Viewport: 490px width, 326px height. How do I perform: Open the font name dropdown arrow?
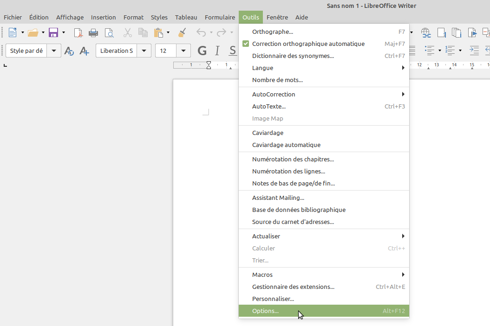(x=144, y=51)
